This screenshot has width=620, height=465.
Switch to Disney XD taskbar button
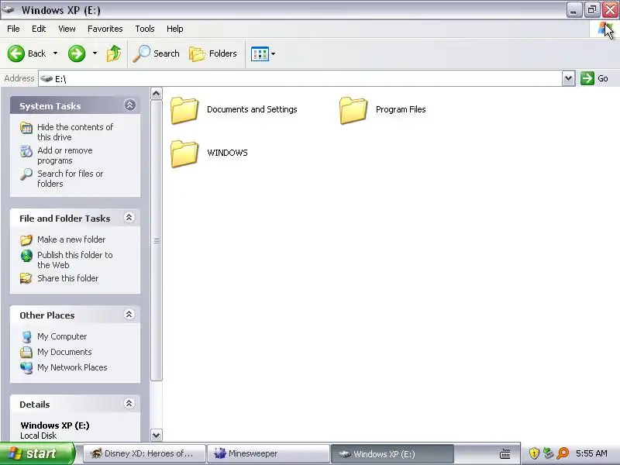(x=145, y=453)
